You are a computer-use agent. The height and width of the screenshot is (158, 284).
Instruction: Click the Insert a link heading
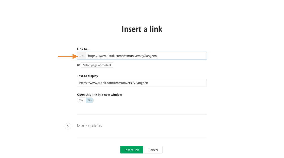click(142, 29)
